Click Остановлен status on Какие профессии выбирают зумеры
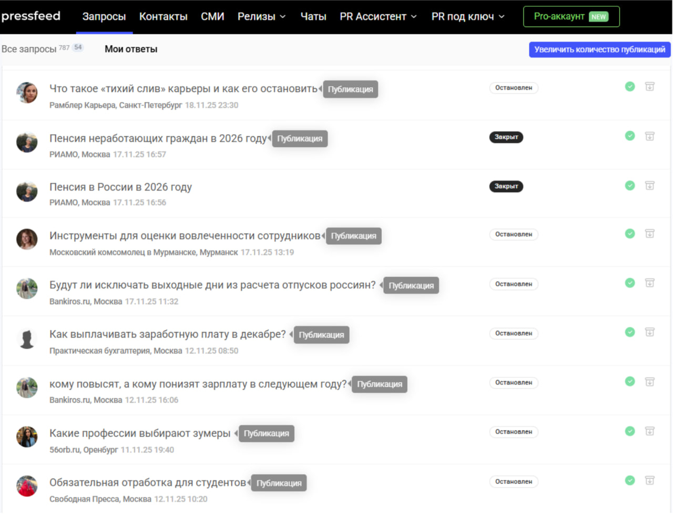 (514, 432)
